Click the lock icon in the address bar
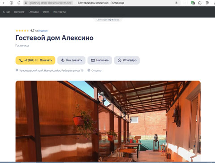This screenshot has width=215, height=163. click(x=26, y=3)
